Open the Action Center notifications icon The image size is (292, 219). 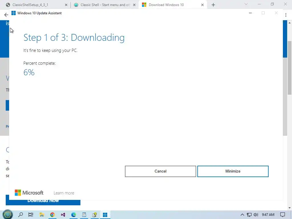tap(283, 215)
